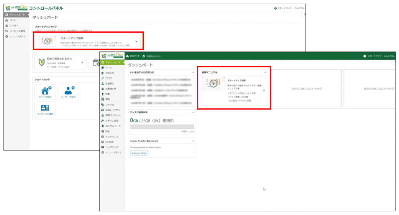The height and width of the screenshot is (215, 399).
Task: Go to SEO設定 in the sidebar
Action: [109, 142]
